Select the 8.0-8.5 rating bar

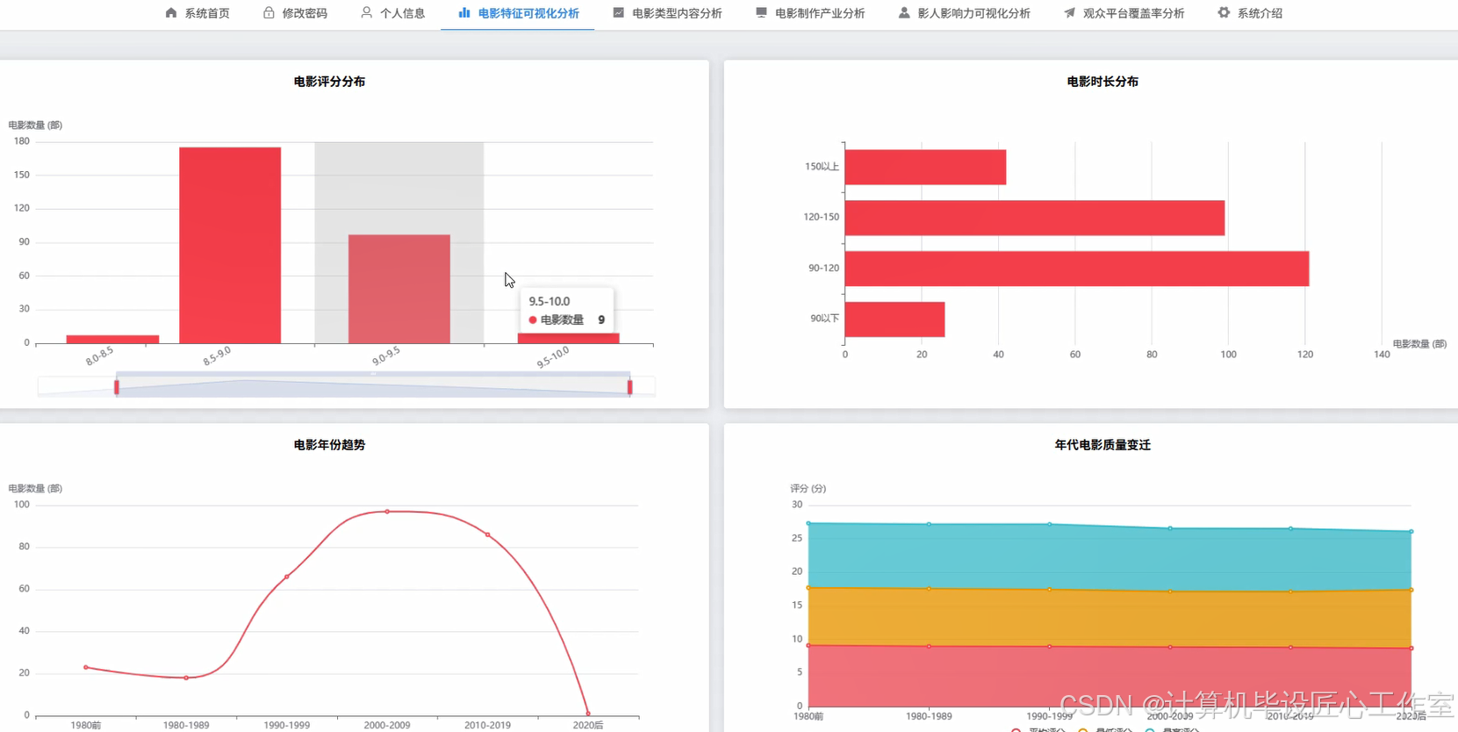coord(112,339)
